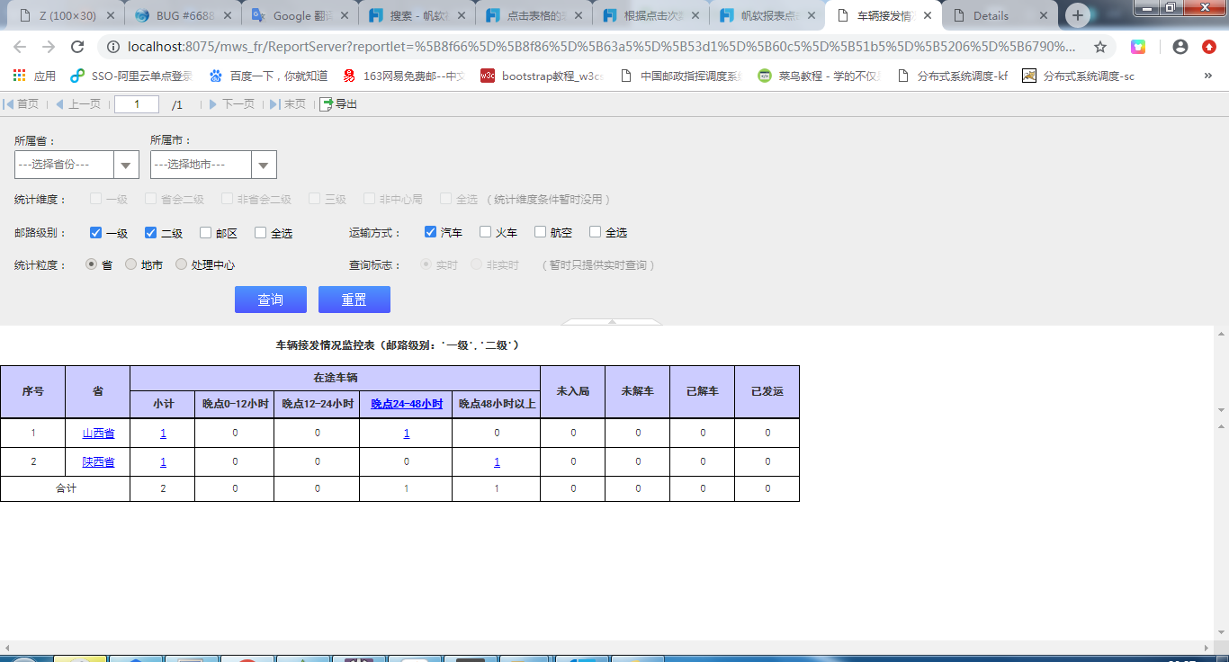Click the page number input field
1229x662 pixels.
tap(137, 104)
